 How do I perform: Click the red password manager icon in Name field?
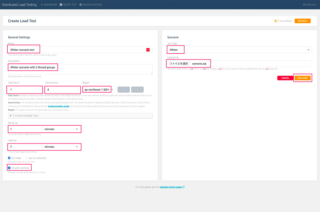(148, 50)
